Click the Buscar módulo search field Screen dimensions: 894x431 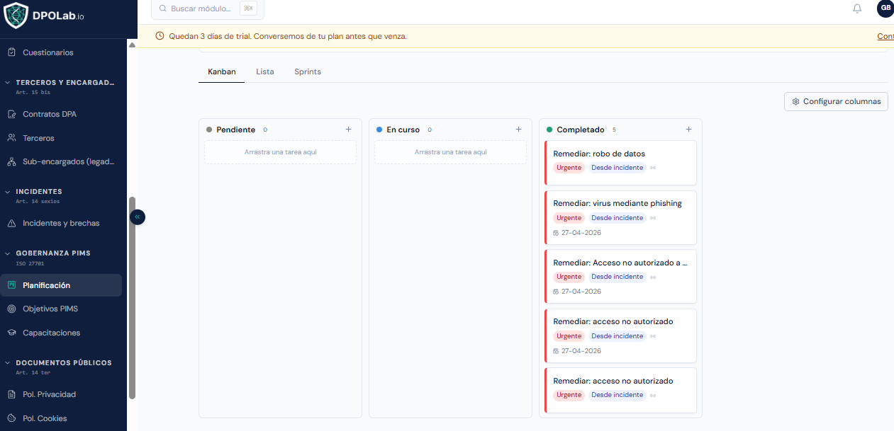208,8
